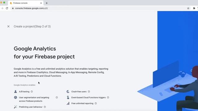Click the Create a project step title
198x111 pixels.
point(32,27)
